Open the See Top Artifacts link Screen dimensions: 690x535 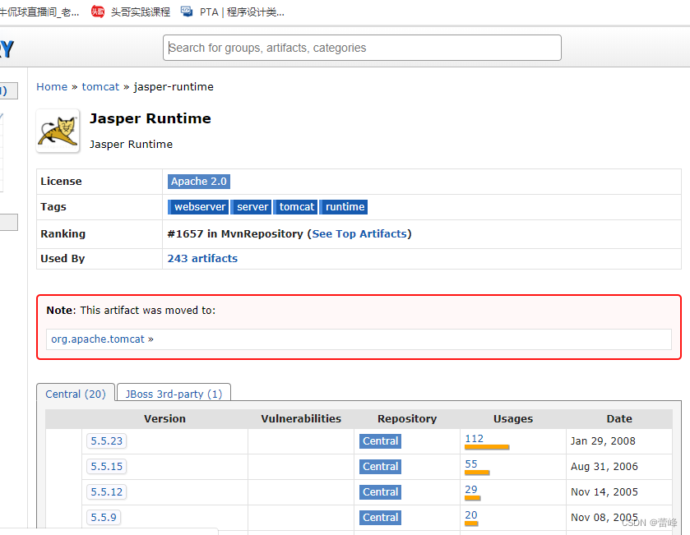pos(359,234)
